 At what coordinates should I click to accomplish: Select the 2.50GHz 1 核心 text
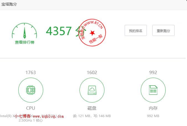pyautogui.click(x=31, y=120)
